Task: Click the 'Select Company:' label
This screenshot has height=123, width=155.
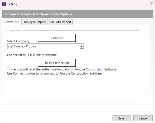Action: pyautogui.click(x=18, y=41)
